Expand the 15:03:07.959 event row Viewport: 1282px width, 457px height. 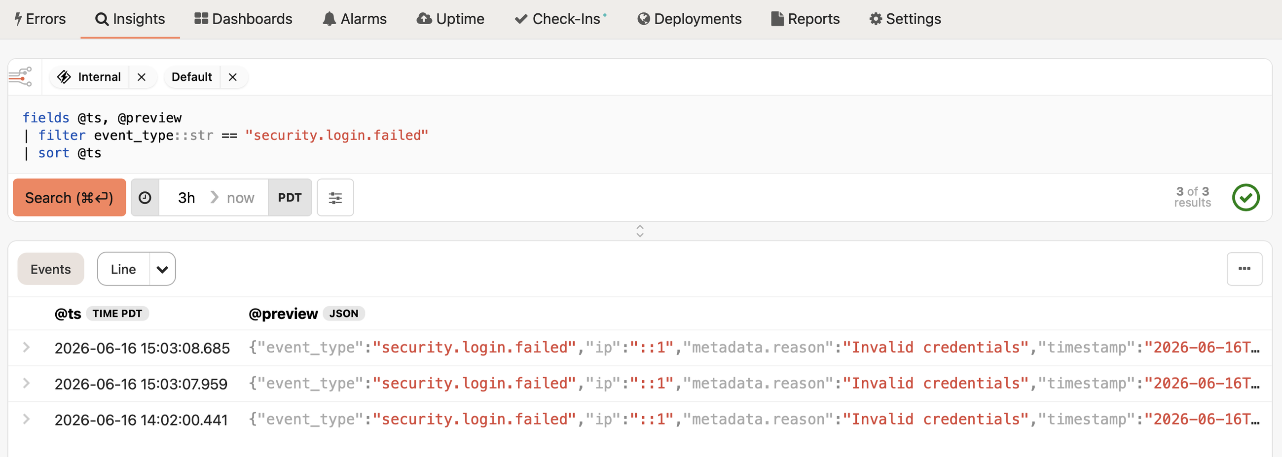(26, 383)
